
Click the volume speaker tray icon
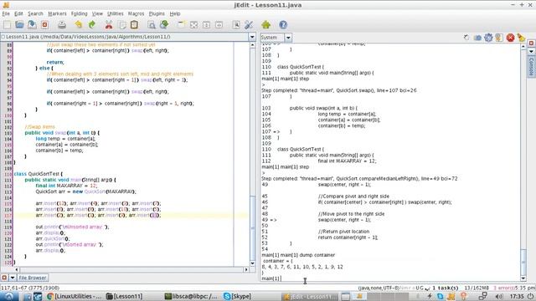pos(499,296)
